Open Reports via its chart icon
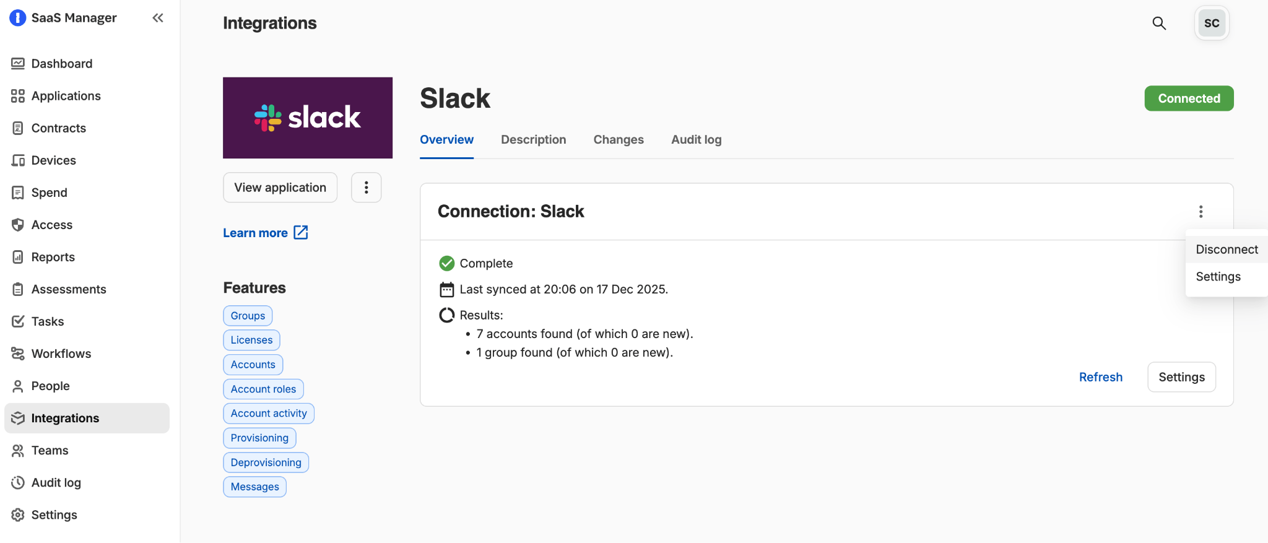The height and width of the screenshot is (543, 1268). [x=18, y=257]
